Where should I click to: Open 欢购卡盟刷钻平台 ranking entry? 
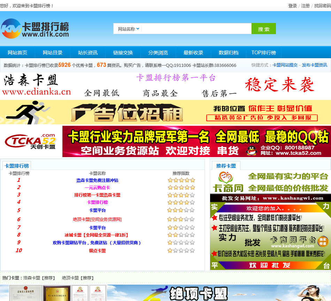point(97,243)
